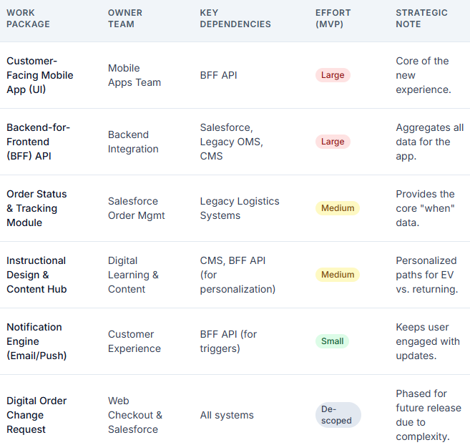Click the Mobile Apps Team cell
470x445 pixels.
click(134, 75)
